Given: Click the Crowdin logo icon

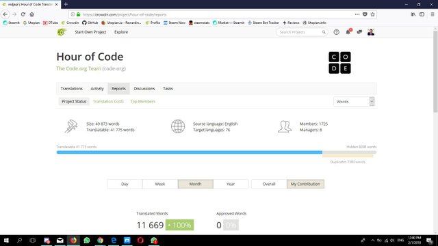Looking at the screenshot, I should pyautogui.click(x=62, y=32).
